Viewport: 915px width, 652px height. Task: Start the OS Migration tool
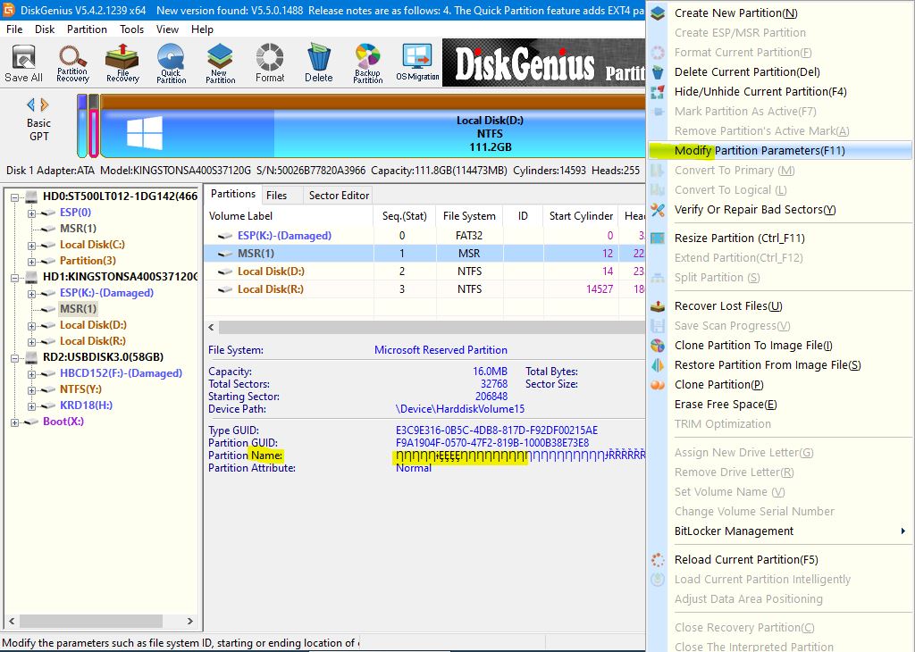click(x=417, y=63)
